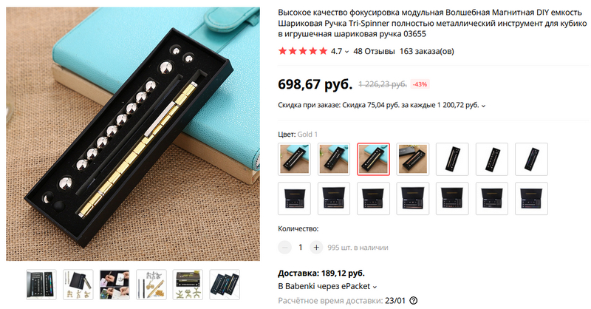View the fifth gallery thumbnail with boxed set
The image size is (591, 309).
point(188,285)
